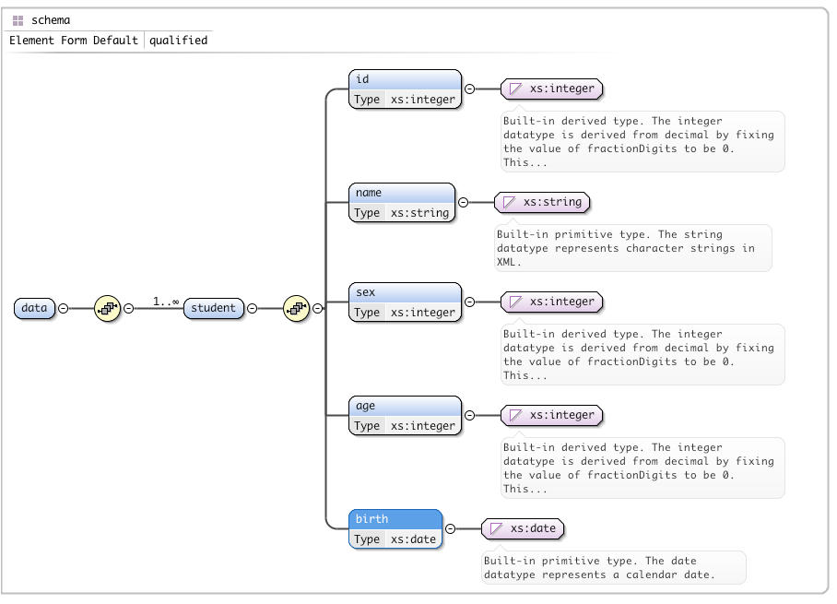Select the sex element header
Image resolution: width=837 pixels, height=604 pixels.
pyautogui.click(x=406, y=292)
